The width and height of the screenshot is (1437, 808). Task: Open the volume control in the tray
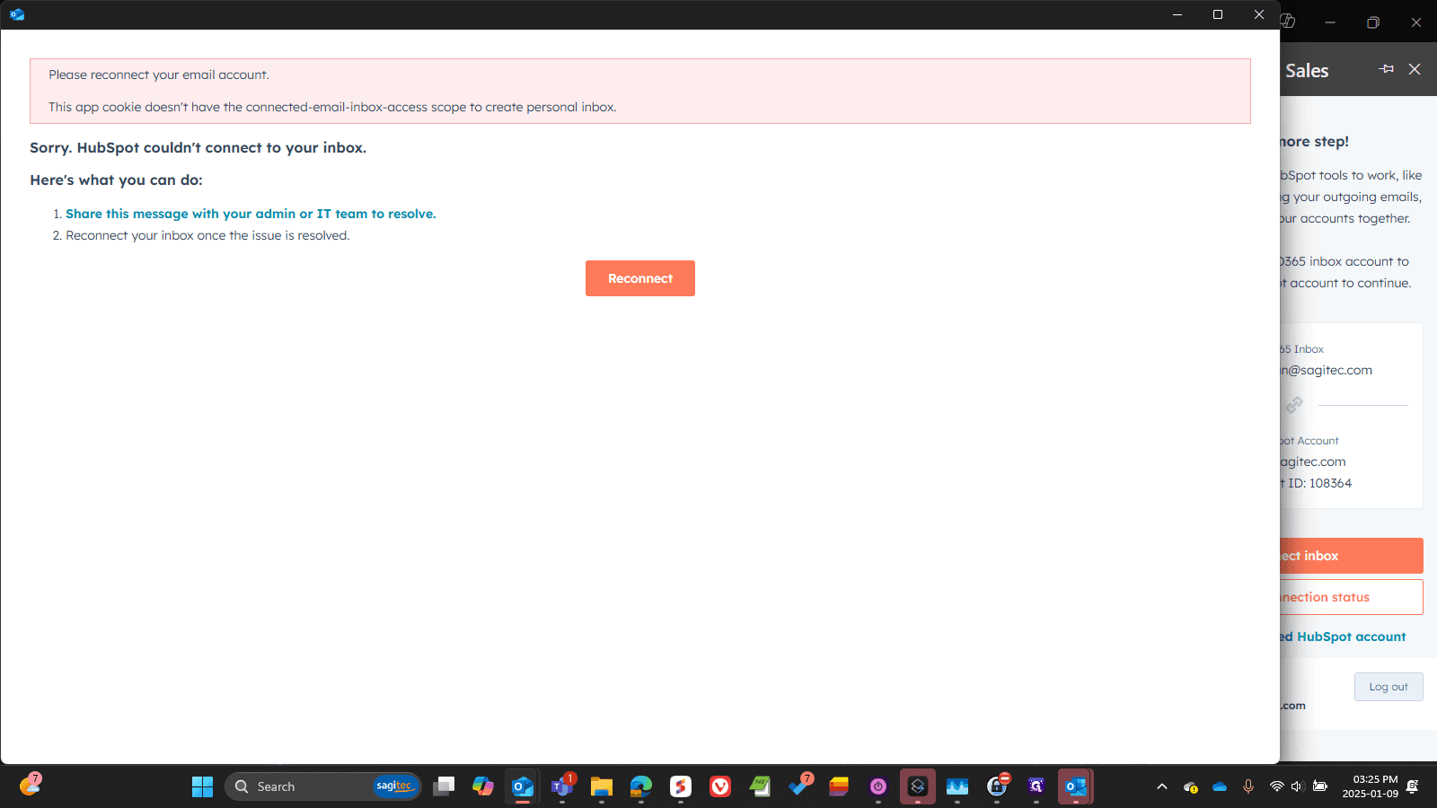pyautogui.click(x=1297, y=786)
